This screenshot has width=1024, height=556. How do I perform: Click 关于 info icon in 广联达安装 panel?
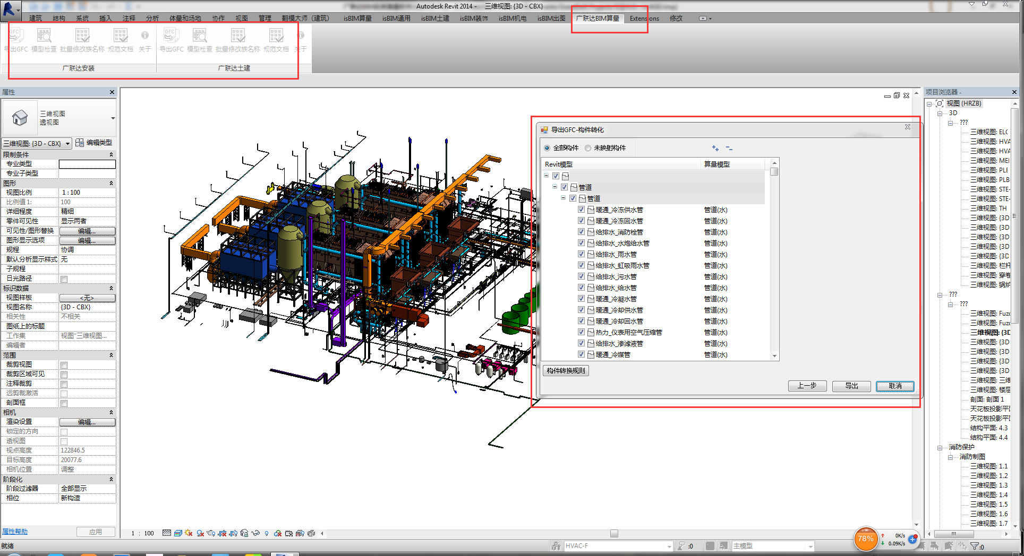[145, 36]
